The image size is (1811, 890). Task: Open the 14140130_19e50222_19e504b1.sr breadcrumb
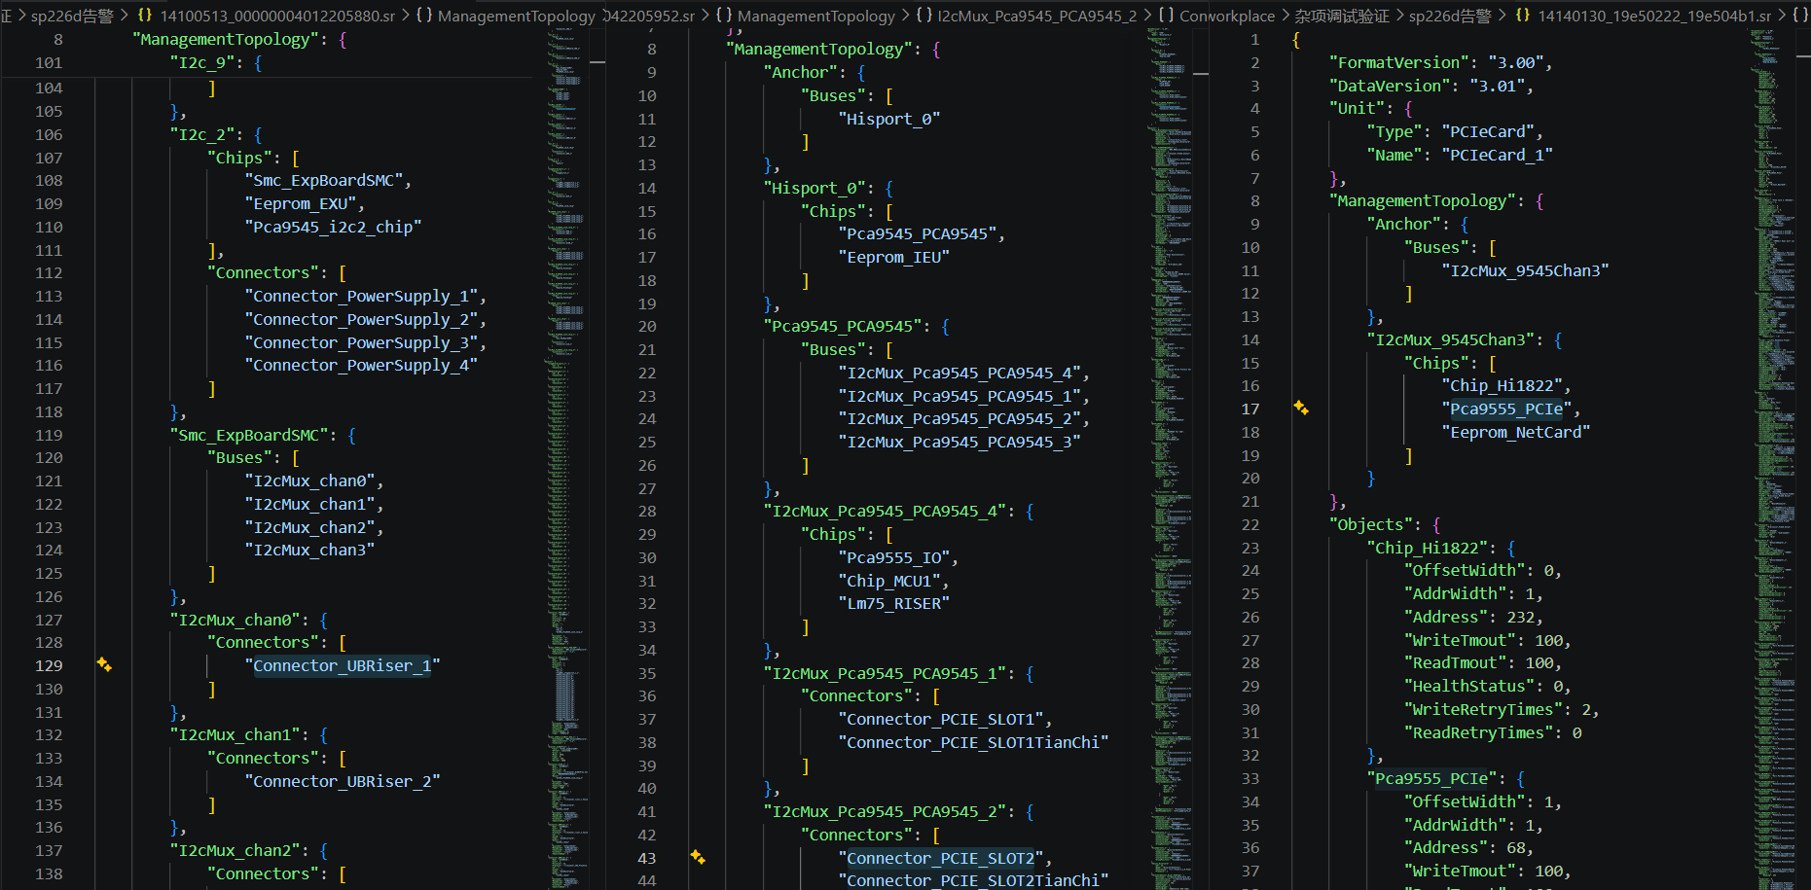click(1654, 16)
